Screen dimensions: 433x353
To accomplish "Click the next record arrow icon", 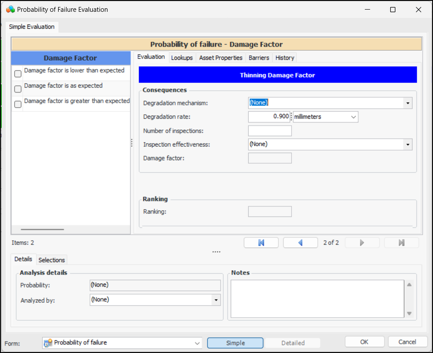I will (x=362, y=243).
